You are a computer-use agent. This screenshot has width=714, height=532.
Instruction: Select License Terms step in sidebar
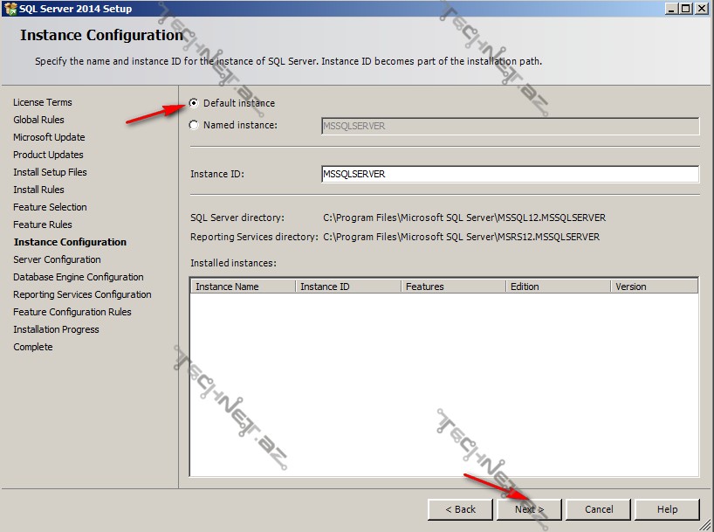point(43,102)
